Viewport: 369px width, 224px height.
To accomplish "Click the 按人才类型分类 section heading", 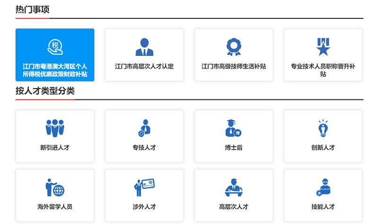I will [x=45, y=90].
